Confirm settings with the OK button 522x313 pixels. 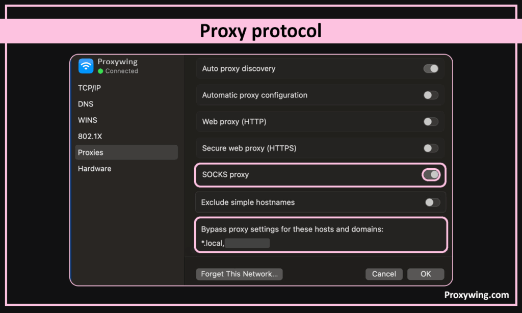426,274
